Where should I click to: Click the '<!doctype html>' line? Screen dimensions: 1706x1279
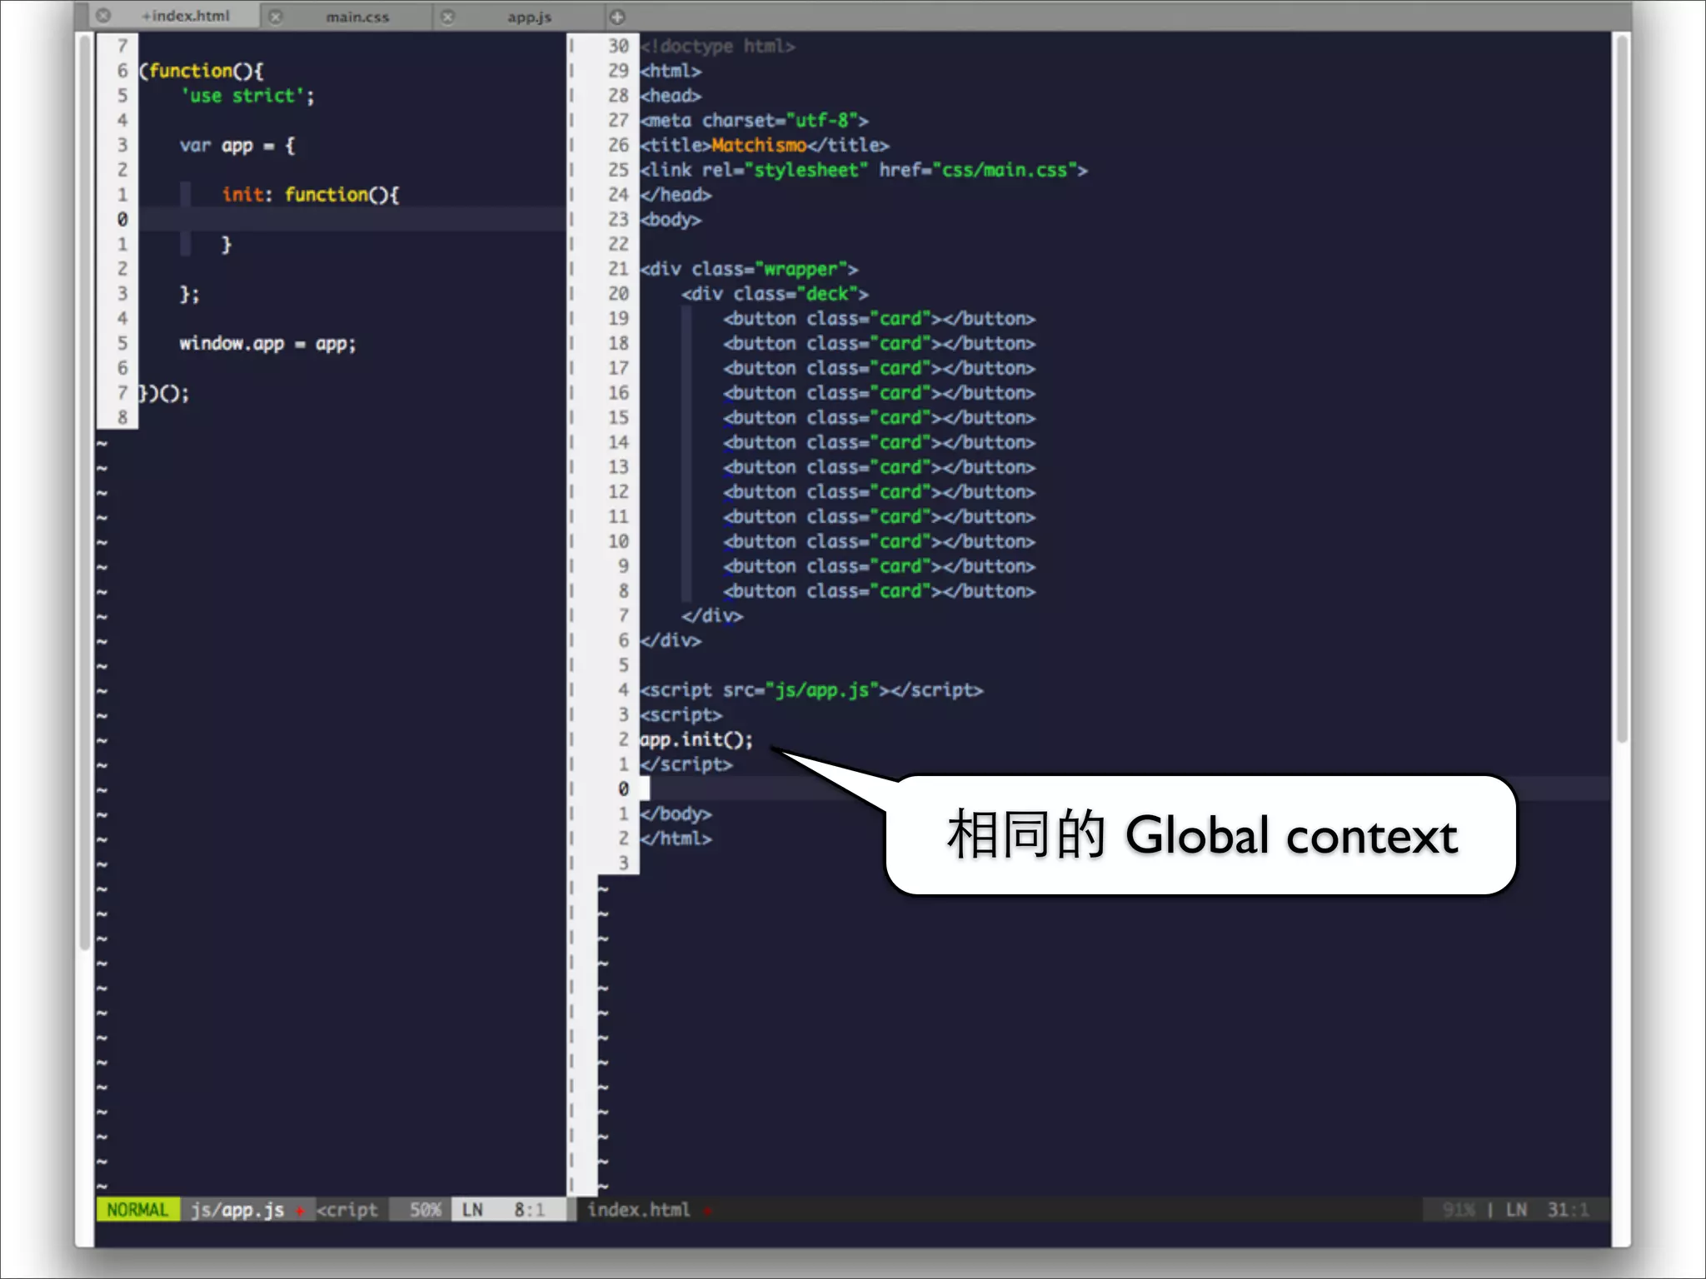coord(718,47)
